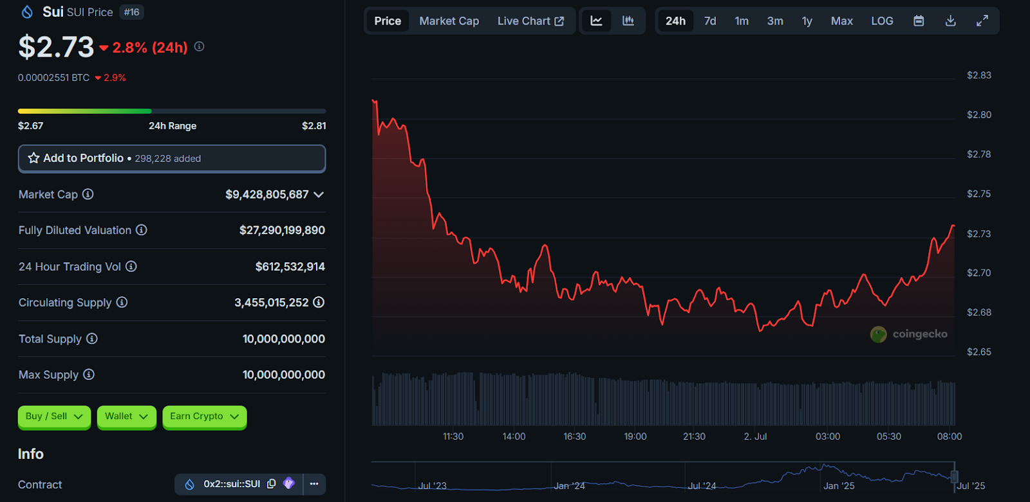Click the star icon in Add to Portfolio
This screenshot has height=502, width=1030.
pyautogui.click(x=33, y=158)
